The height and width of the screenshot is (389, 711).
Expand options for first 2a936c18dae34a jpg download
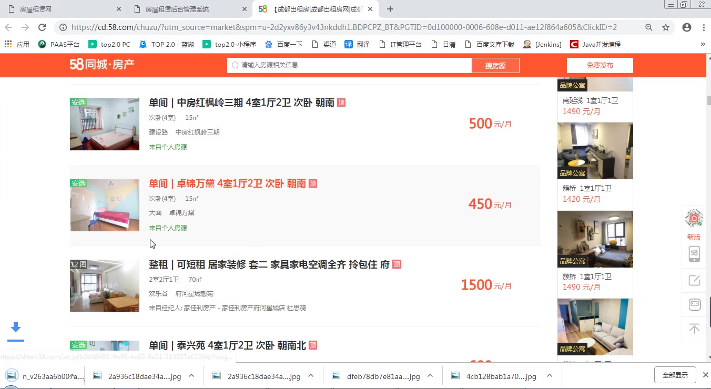click(x=191, y=375)
